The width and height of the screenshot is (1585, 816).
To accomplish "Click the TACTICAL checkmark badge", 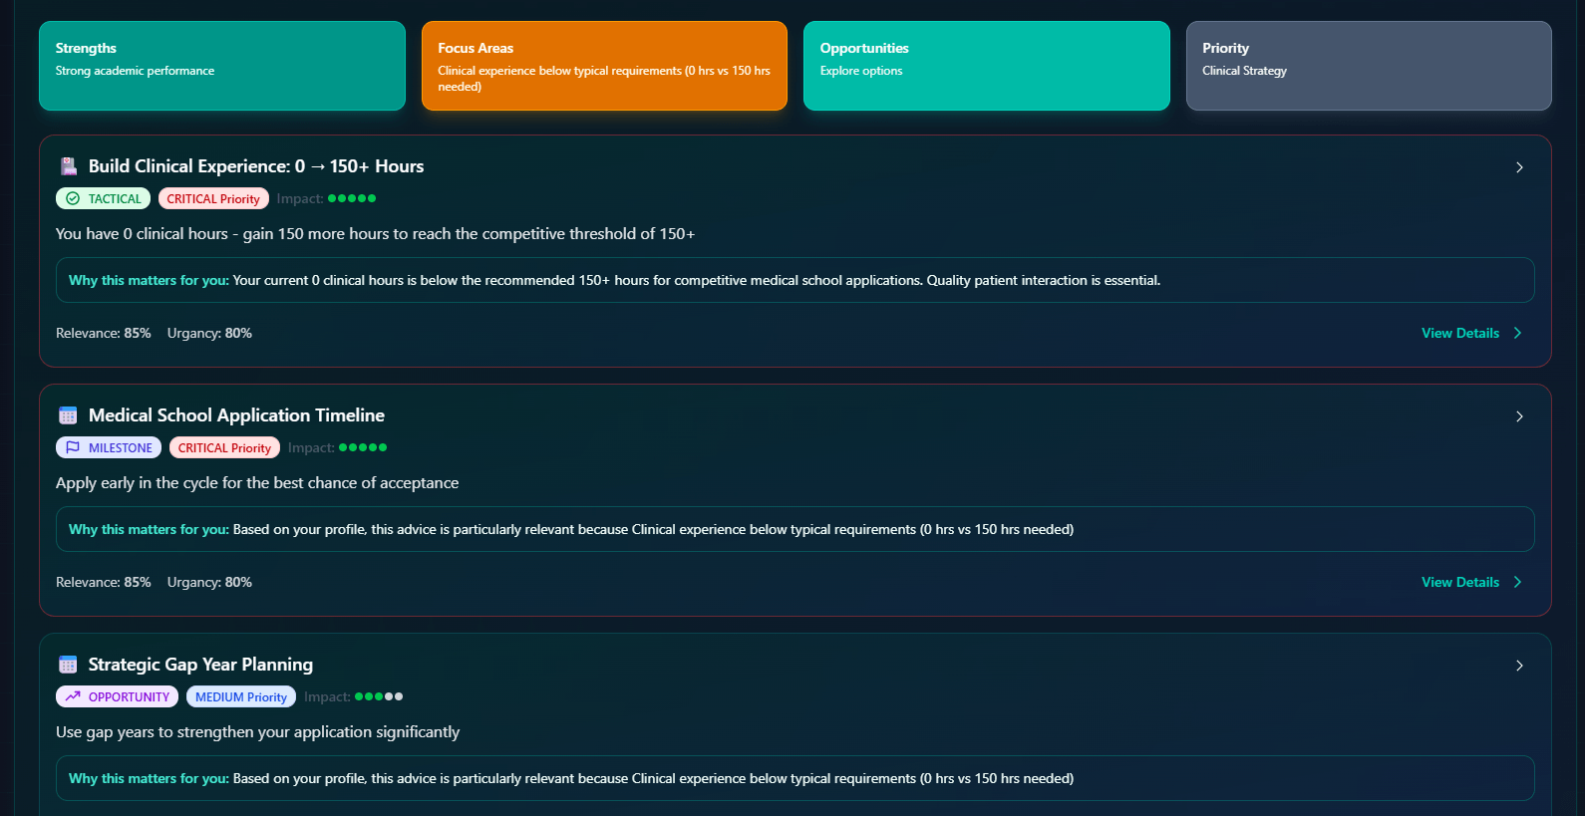I will tap(104, 198).
